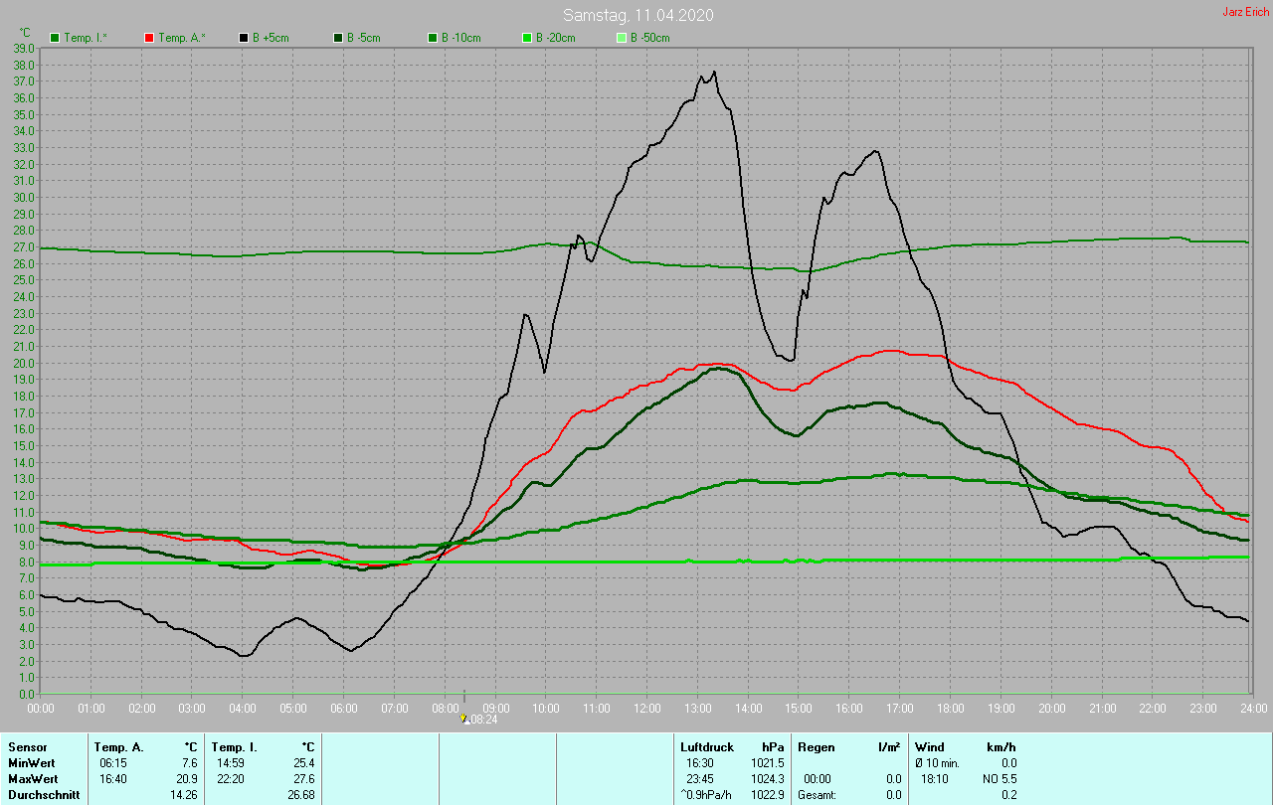Click Temp. I. minimum value 25.4
1273x805 pixels.
point(303,763)
